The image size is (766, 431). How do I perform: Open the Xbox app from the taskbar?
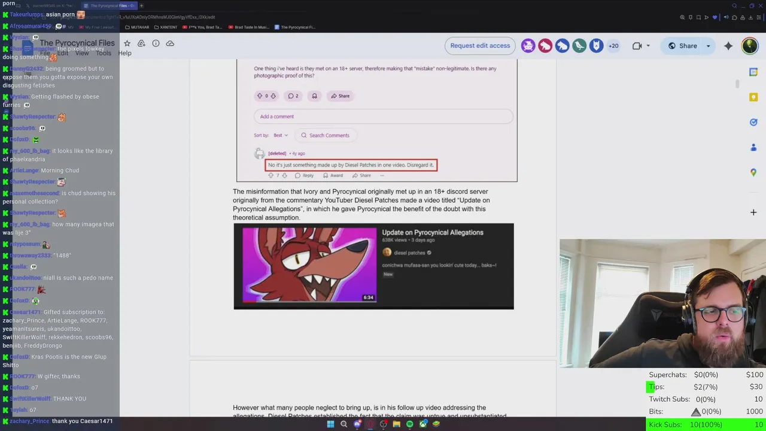coord(423,424)
